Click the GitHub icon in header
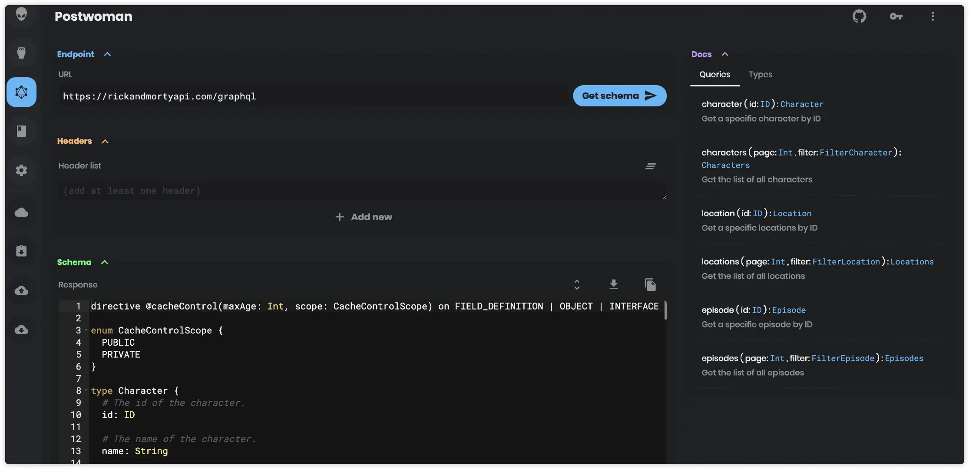 coord(859,17)
